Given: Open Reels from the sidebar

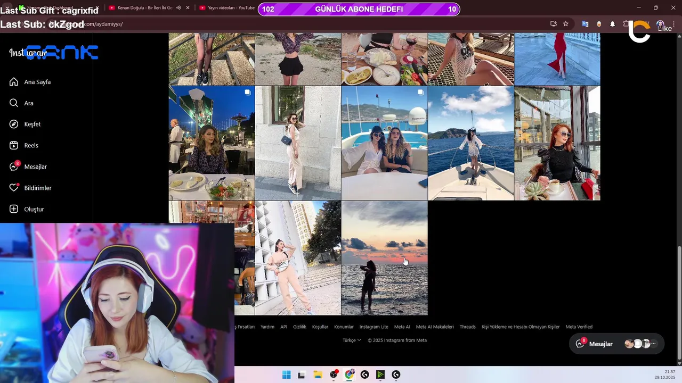Looking at the screenshot, I should [x=23, y=145].
